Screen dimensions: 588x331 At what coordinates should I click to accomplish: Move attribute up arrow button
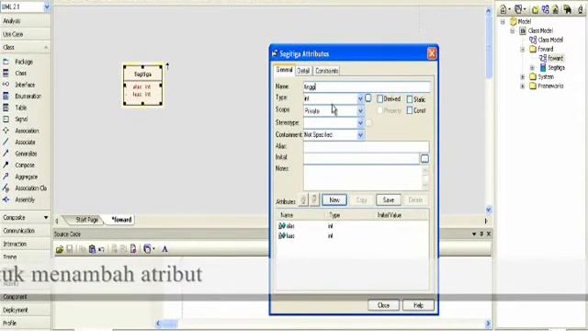tap(303, 200)
